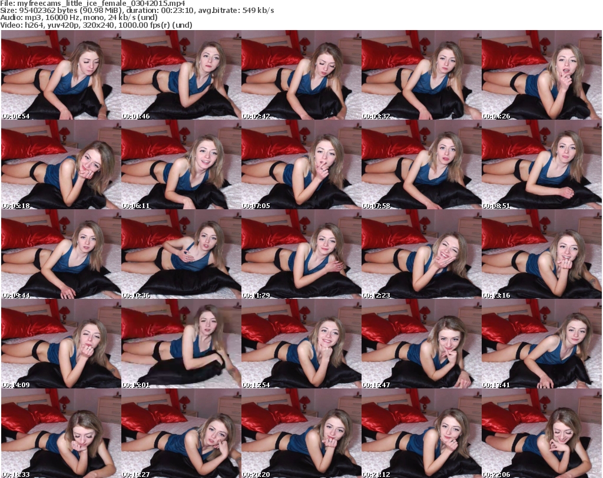Open the frame timestamped 00:11:29
The width and height of the screenshot is (603, 478).
pyautogui.click(x=301, y=254)
